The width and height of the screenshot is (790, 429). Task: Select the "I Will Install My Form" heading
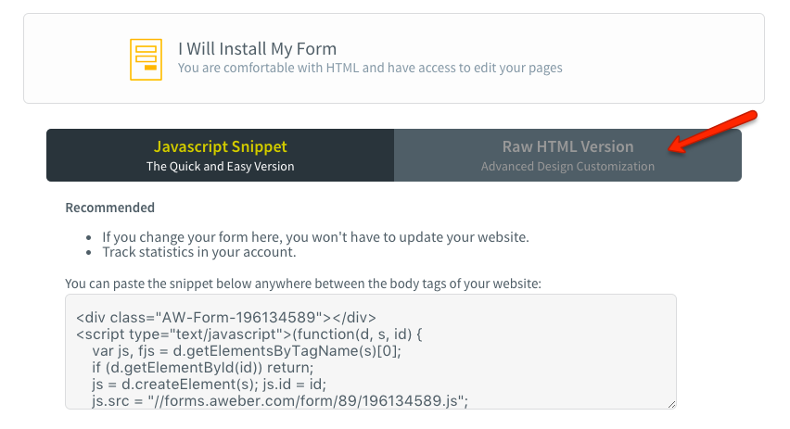pyautogui.click(x=257, y=48)
